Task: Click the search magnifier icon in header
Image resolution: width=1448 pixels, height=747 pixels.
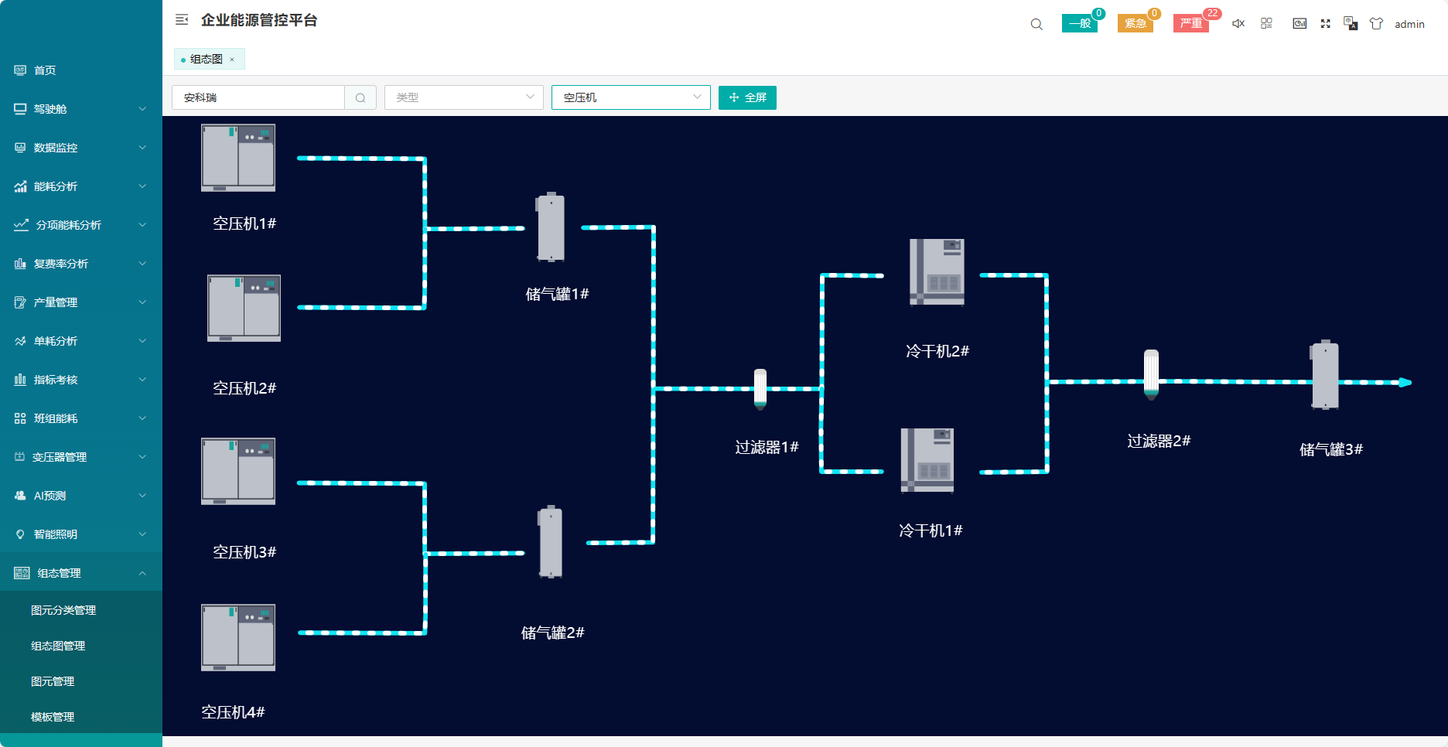Action: point(1036,24)
